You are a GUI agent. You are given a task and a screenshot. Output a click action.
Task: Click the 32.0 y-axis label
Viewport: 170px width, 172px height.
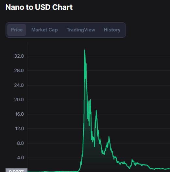pos(19,56)
